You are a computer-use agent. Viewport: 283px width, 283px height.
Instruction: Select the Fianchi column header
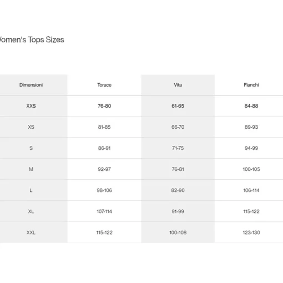[251, 85]
